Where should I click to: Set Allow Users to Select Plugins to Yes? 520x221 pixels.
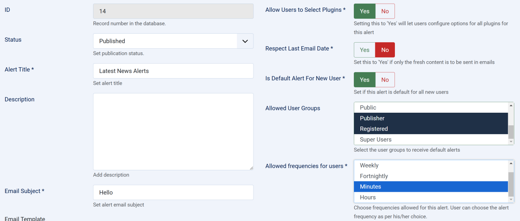(x=364, y=11)
